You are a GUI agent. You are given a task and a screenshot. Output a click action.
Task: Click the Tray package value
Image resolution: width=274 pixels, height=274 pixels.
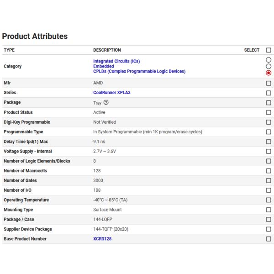[97, 103]
